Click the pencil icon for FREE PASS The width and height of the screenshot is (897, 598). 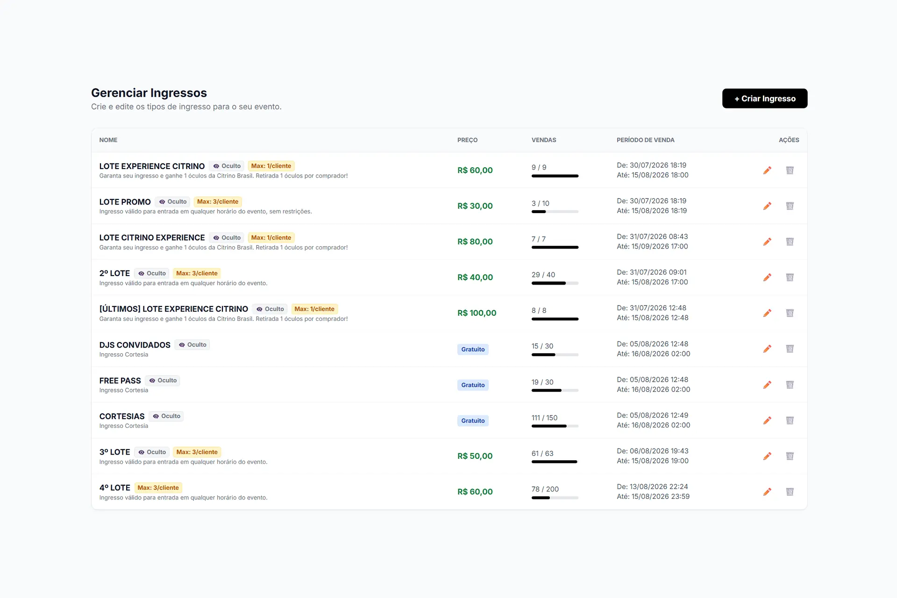click(x=767, y=384)
